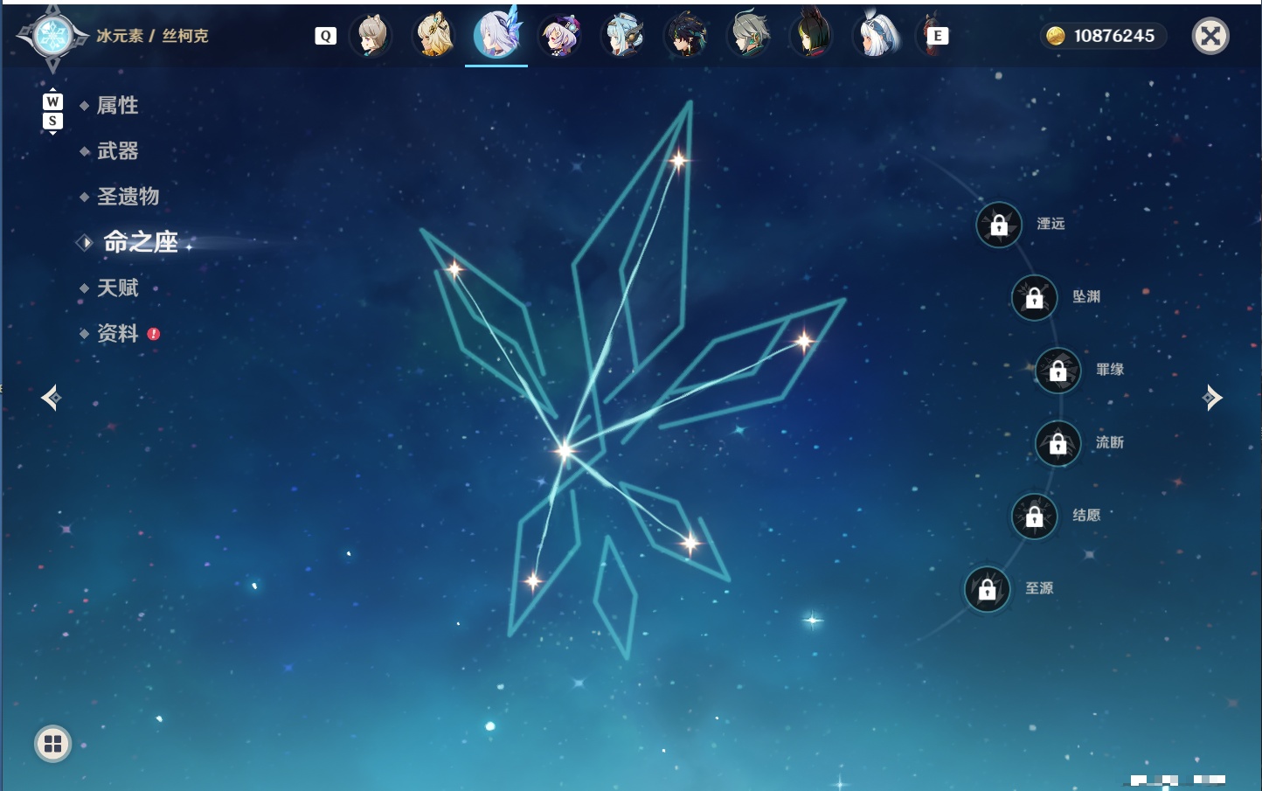Select the locked 湮远 constellation node
Image resolution: width=1262 pixels, height=791 pixels.
(x=999, y=225)
